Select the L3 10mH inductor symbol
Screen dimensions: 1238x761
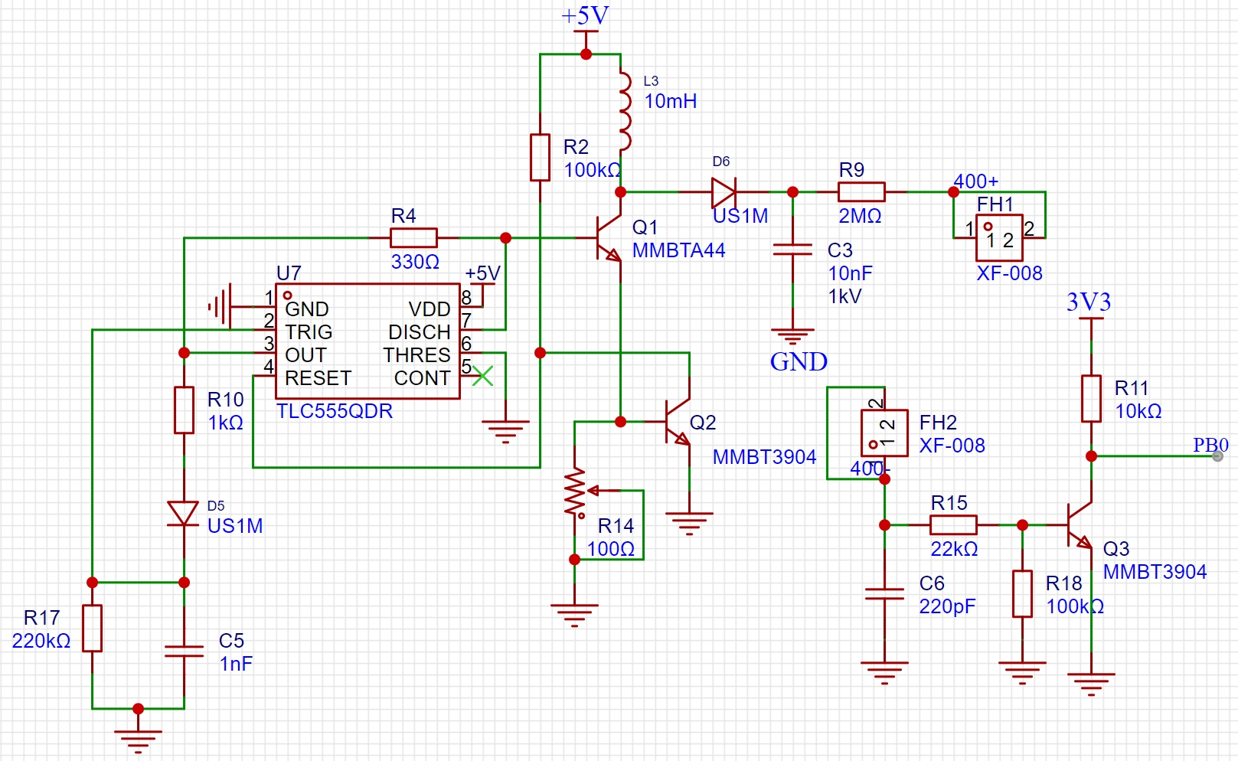point(625,111)
